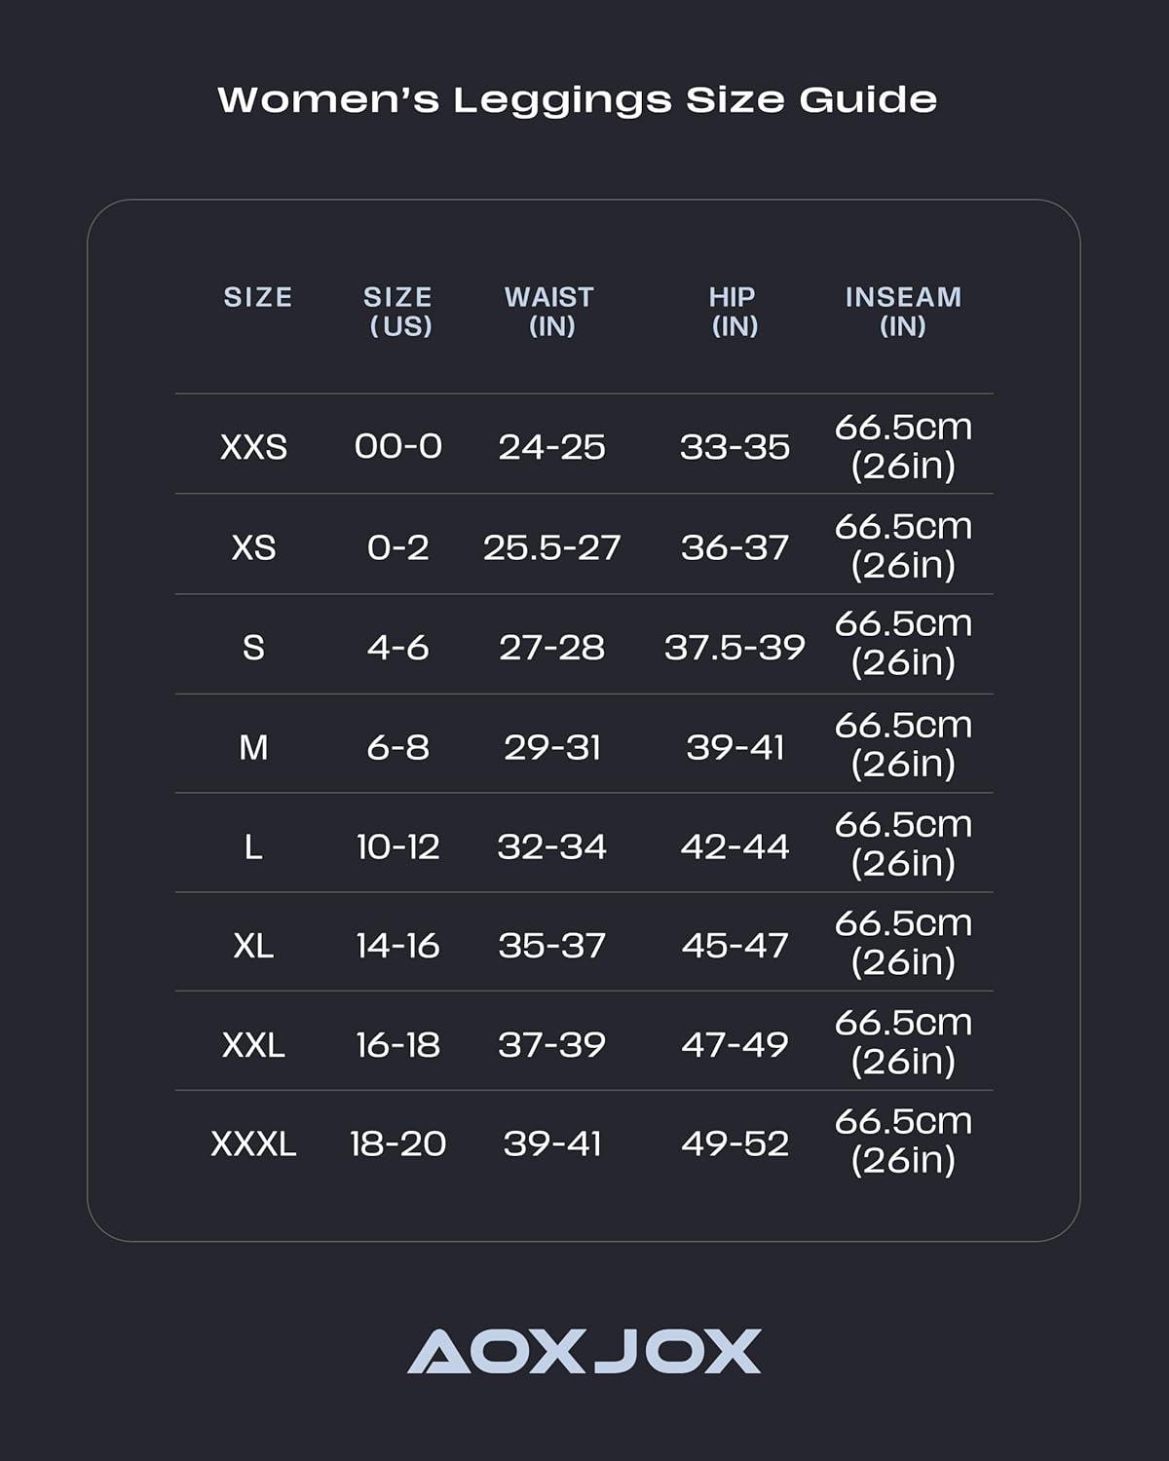Click the Women's Leggings Size Guide title
Viewport: 1169px width, 1461px height.
[577, 99]
